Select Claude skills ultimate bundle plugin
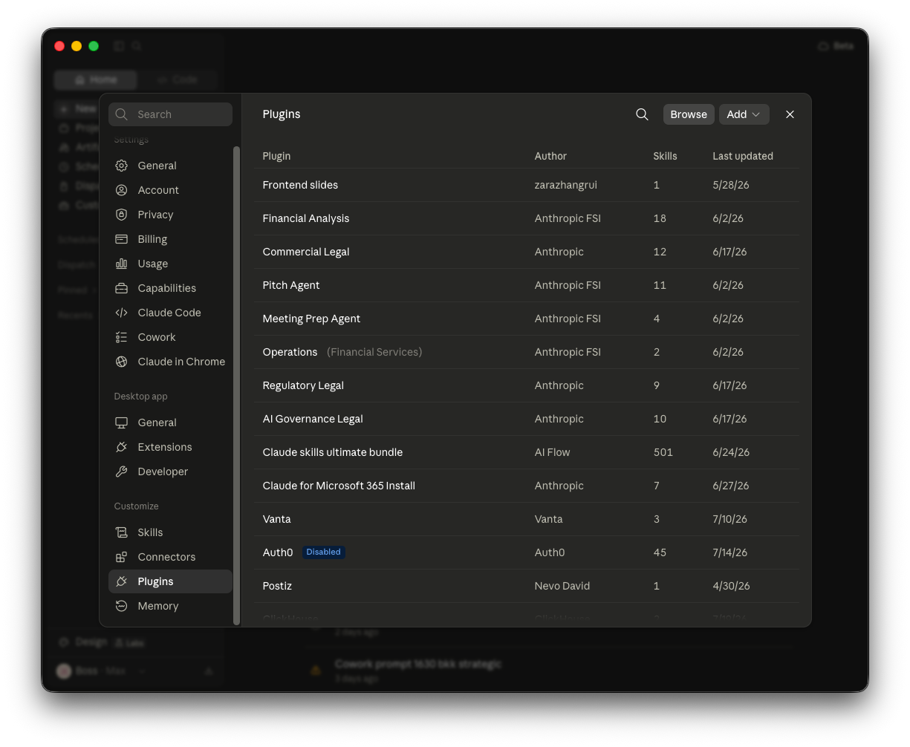 tap(333, 452)
